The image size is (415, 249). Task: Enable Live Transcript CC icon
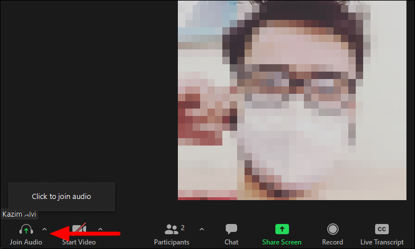point(382,229)
